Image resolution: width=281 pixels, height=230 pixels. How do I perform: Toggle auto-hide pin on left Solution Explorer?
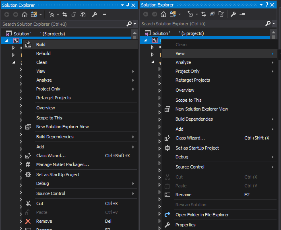pos(128,5)
